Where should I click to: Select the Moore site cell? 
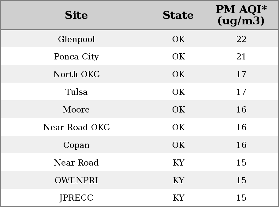(76, 110)
